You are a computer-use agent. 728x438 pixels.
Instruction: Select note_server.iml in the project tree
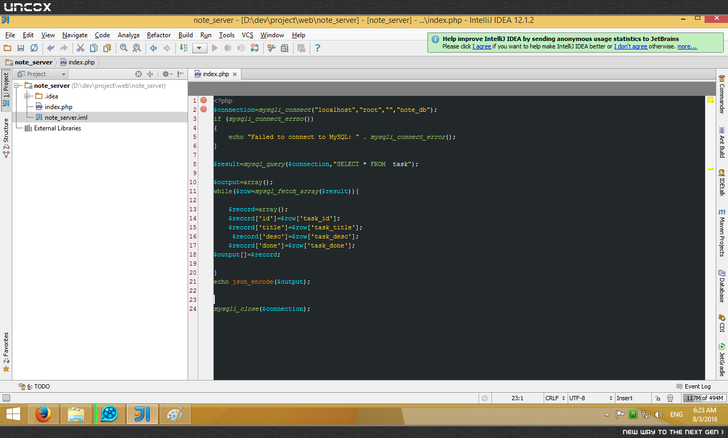click(x=66, y=118)
